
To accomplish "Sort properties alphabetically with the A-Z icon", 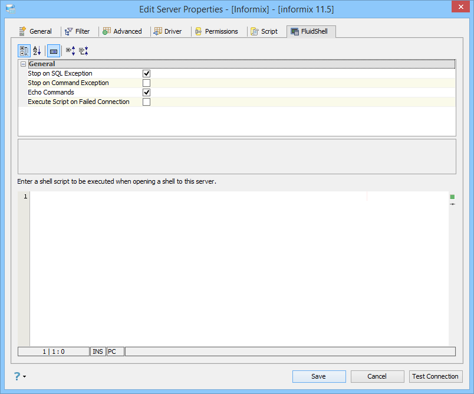I will (37, 51).
